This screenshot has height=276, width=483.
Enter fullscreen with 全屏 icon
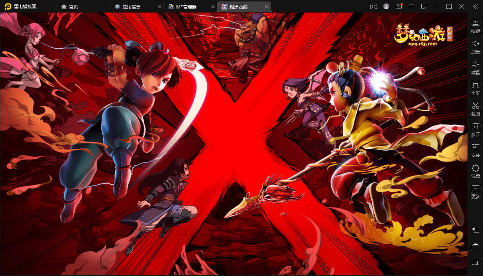click(476, 89)
